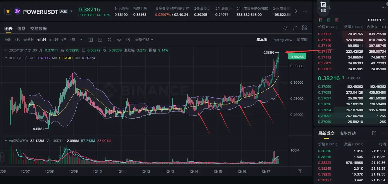Screen dimensions: 388x184
Task: Click recent trade price 0.38245
Action: pyautogui.click(x=325, y=168)
